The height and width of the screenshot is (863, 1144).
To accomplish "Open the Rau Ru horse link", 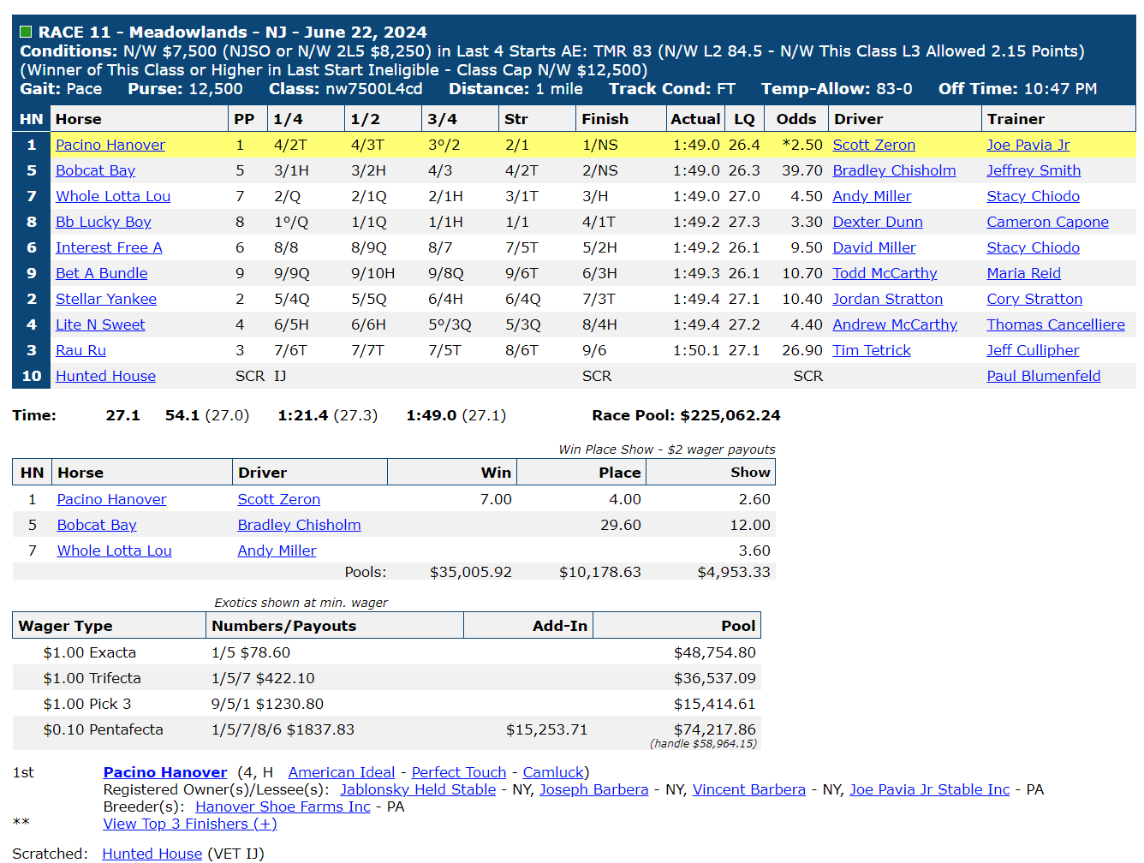I will [80, 350].
